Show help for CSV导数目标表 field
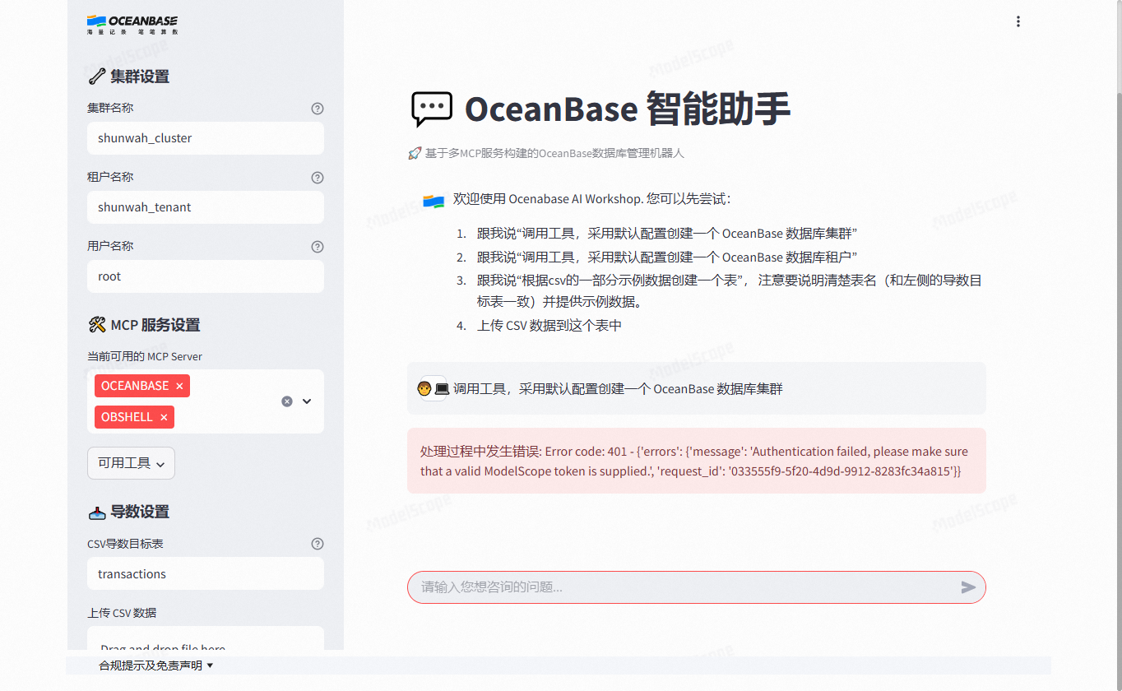The image size is (1122, 691). point(318,544)
